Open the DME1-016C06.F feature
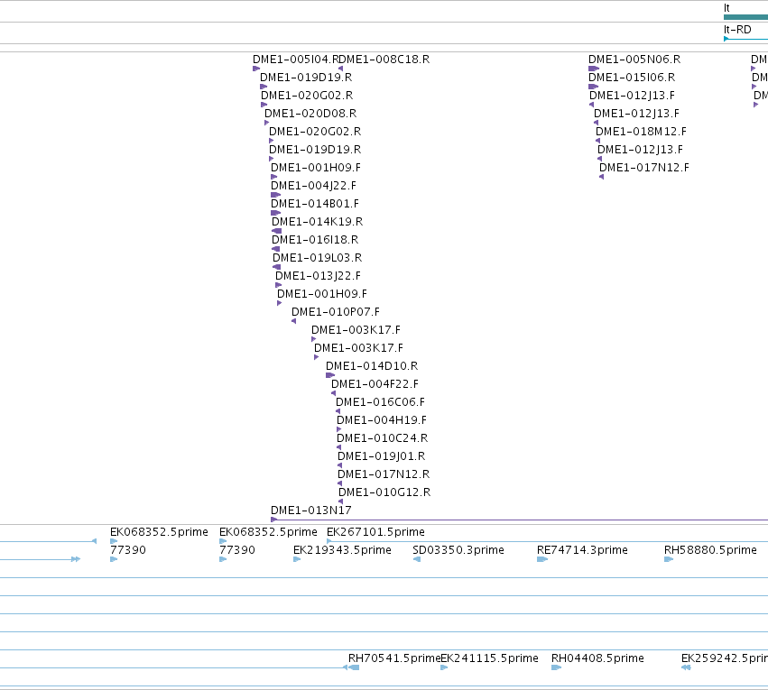 (380, 402)
